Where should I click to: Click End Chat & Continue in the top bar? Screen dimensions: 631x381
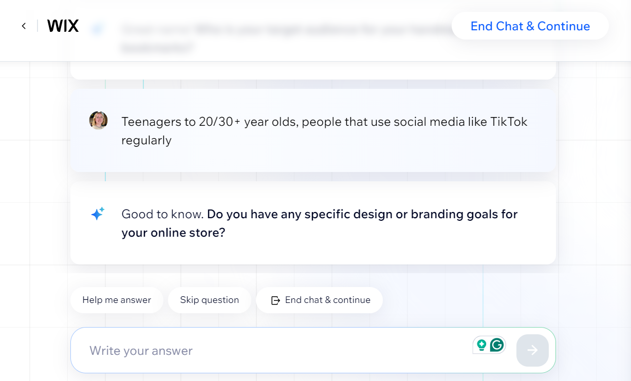530,26
